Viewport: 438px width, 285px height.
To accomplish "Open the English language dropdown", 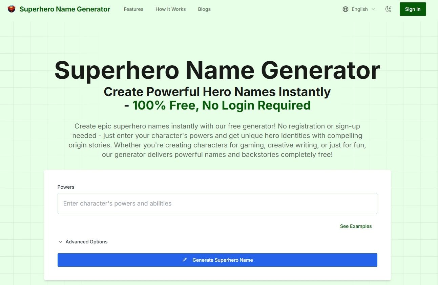I will [x=359, y=9].
